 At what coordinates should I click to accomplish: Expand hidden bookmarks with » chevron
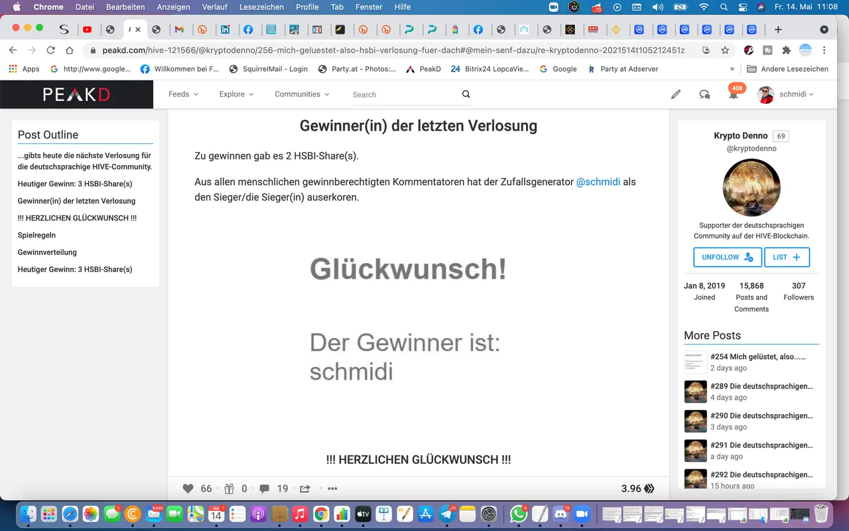(732, 69)
